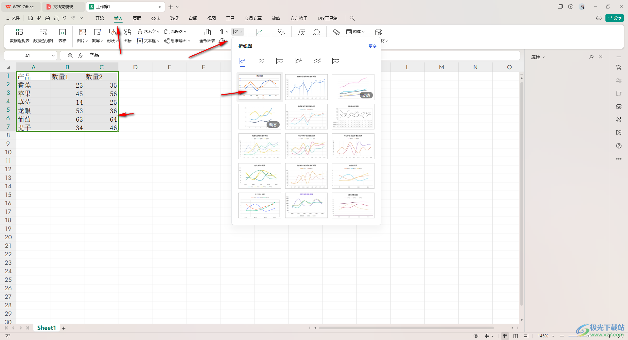Pick the first line chart template thumbnail
The width and height of the screenshot is (628, 340).
tap(260, 87)
